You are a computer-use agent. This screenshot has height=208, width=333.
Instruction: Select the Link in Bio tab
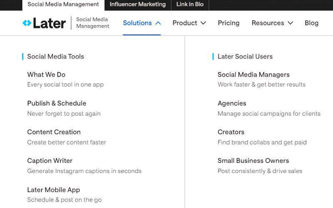(x=190, y=4)
